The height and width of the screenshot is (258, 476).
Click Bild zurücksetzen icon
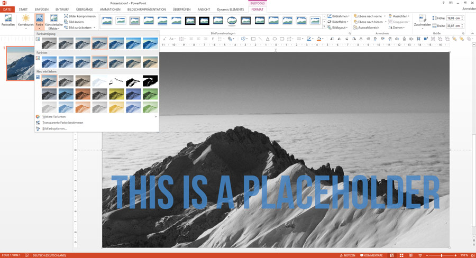pyautogui.click(x=66, y=27)
